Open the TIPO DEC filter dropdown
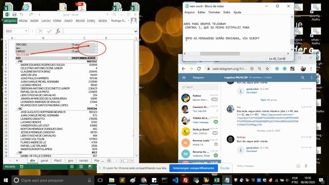The width and height of the screenshot is (329, 185). click(x=96, y=45)
